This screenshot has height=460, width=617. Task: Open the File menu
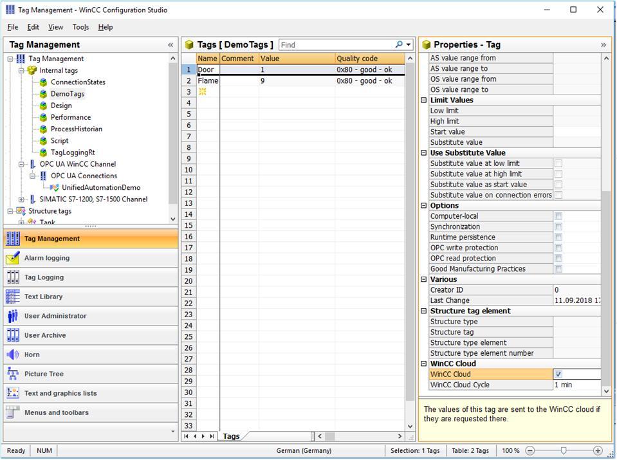tap(13, 27)
